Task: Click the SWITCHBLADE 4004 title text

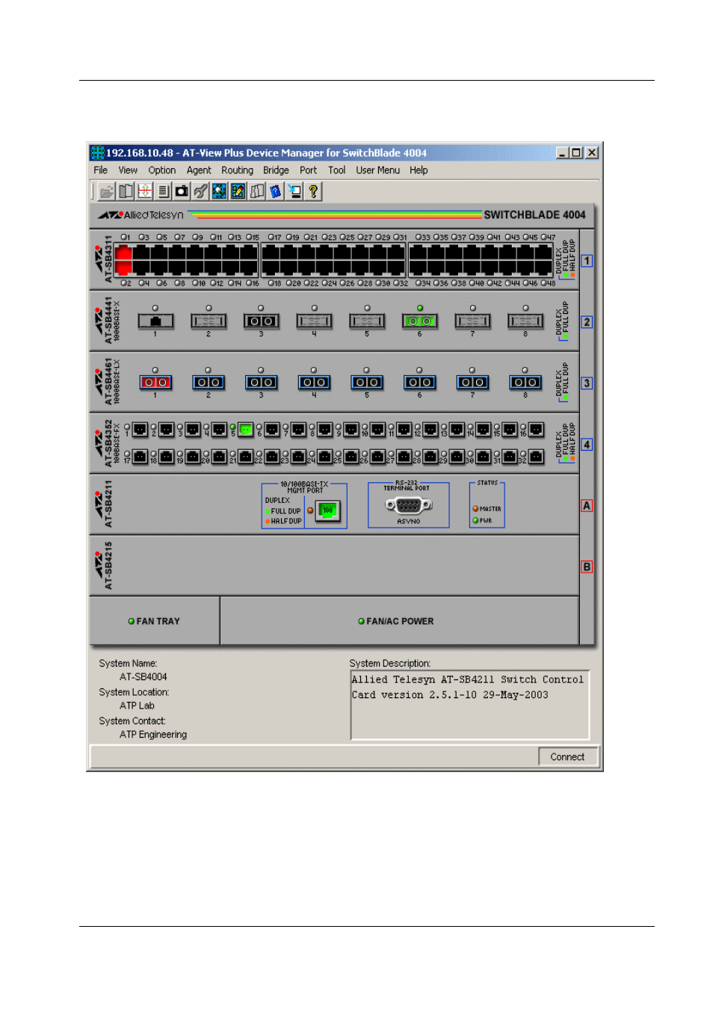Action: click(535, 215)
